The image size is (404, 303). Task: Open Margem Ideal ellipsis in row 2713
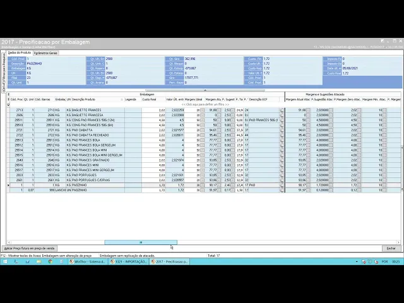click(202, 110)
